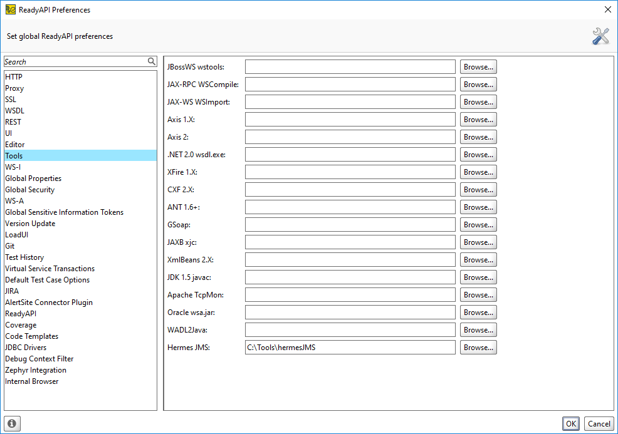Select Test History category

(x=80, y=257)
